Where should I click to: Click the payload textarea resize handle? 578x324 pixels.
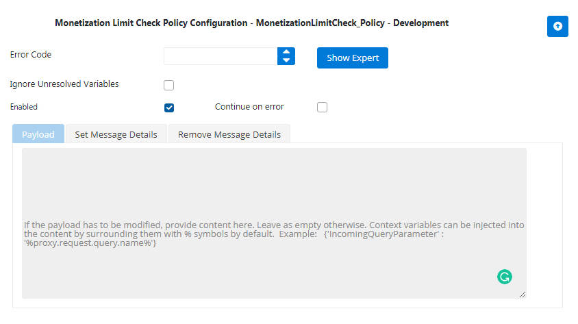pos(523,295)
